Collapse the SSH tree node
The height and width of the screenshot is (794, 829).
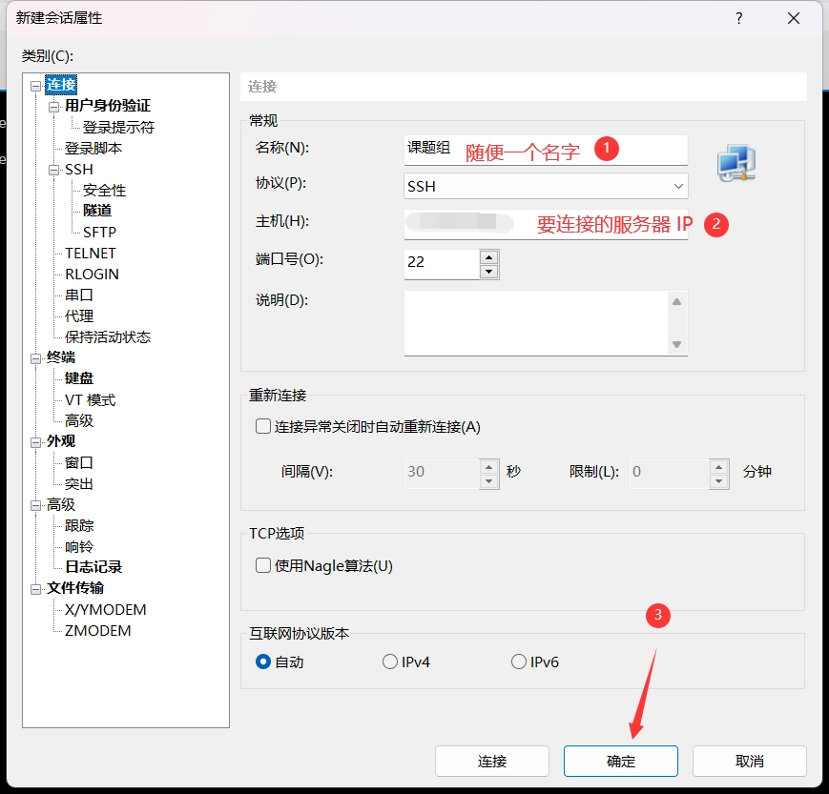click(x=54, y=170)
